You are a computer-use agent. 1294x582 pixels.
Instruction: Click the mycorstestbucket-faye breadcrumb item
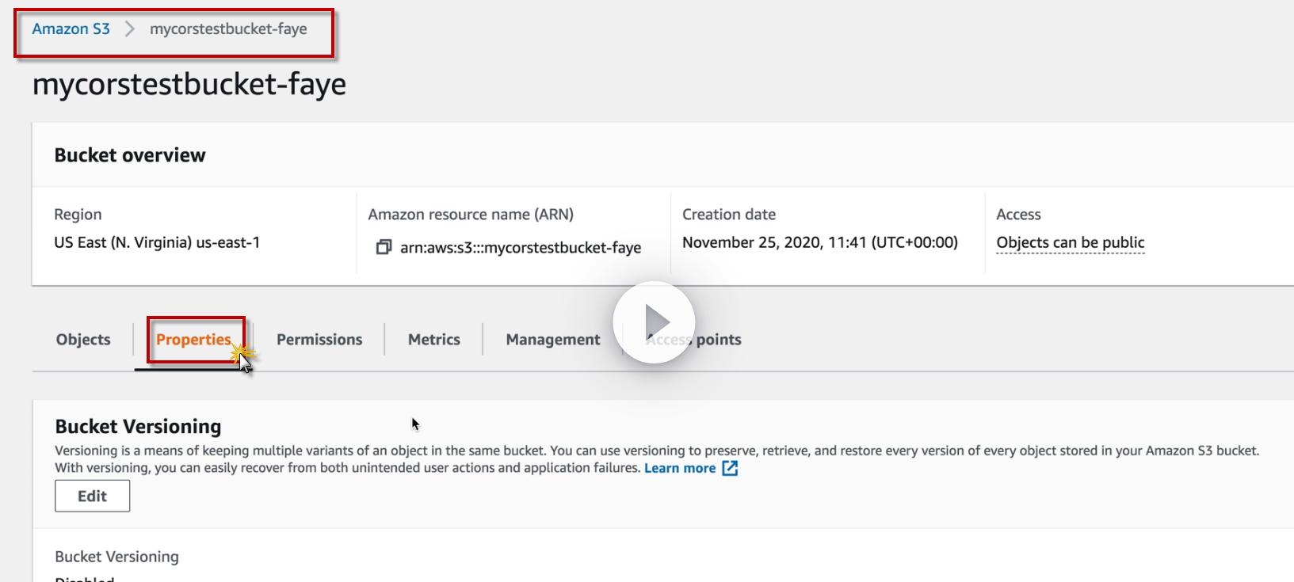coord(228,29)
